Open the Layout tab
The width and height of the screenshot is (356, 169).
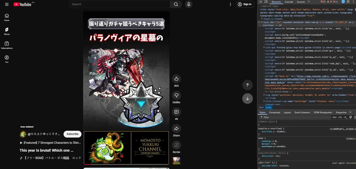pos(287,112)
